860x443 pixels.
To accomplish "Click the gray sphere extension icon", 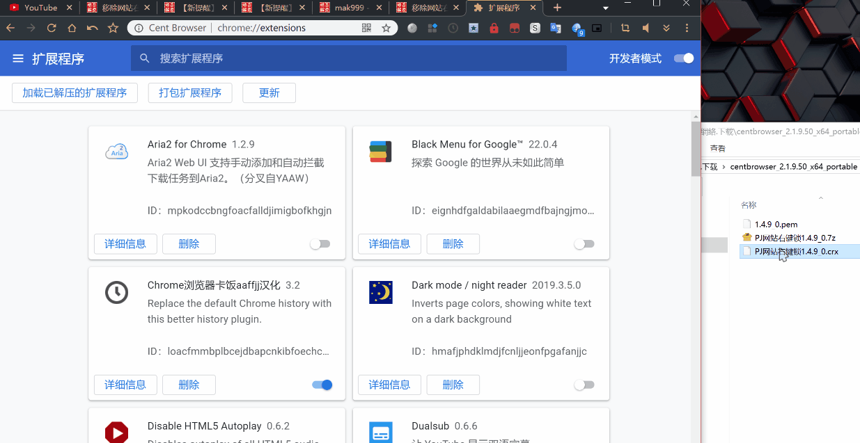I will pos(412,29).
